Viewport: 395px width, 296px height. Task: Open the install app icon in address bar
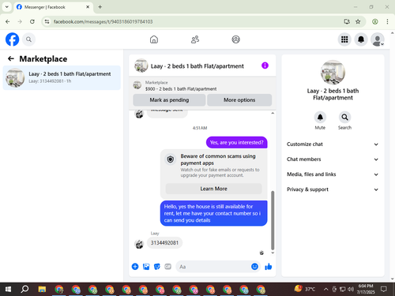coord(347,21)
